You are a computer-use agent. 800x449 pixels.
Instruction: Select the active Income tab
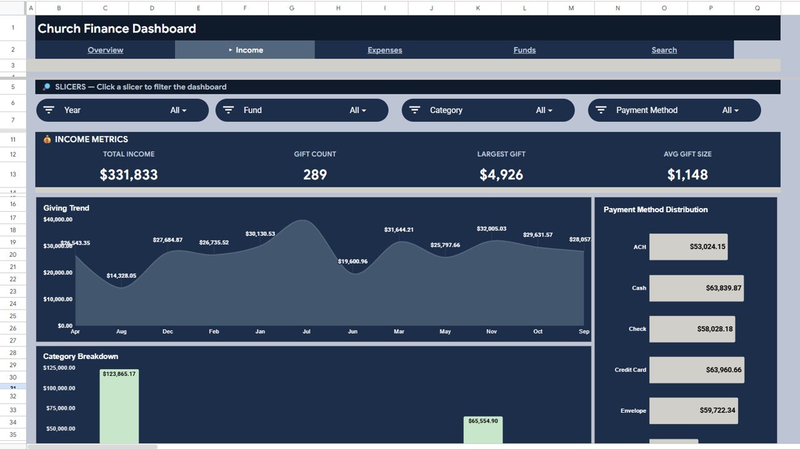(x=245, y=50)
